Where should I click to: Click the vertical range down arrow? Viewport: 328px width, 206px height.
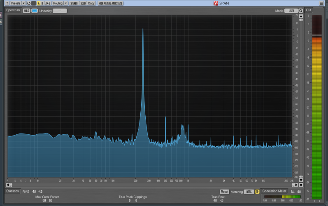301,180
